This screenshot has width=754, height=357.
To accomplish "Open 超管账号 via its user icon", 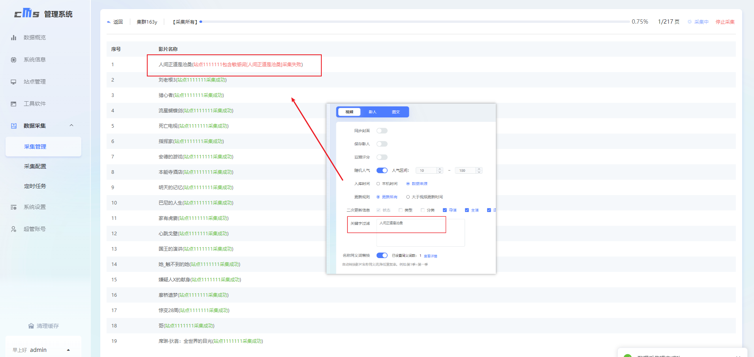I will click(x=14, y=229).
